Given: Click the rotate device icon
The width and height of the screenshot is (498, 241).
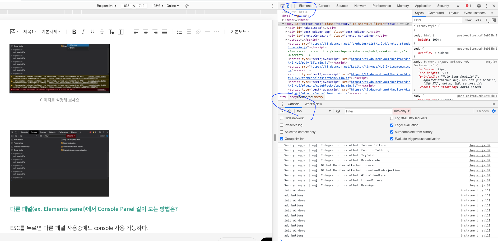Looking at the screenshot, I should [187, 6].
